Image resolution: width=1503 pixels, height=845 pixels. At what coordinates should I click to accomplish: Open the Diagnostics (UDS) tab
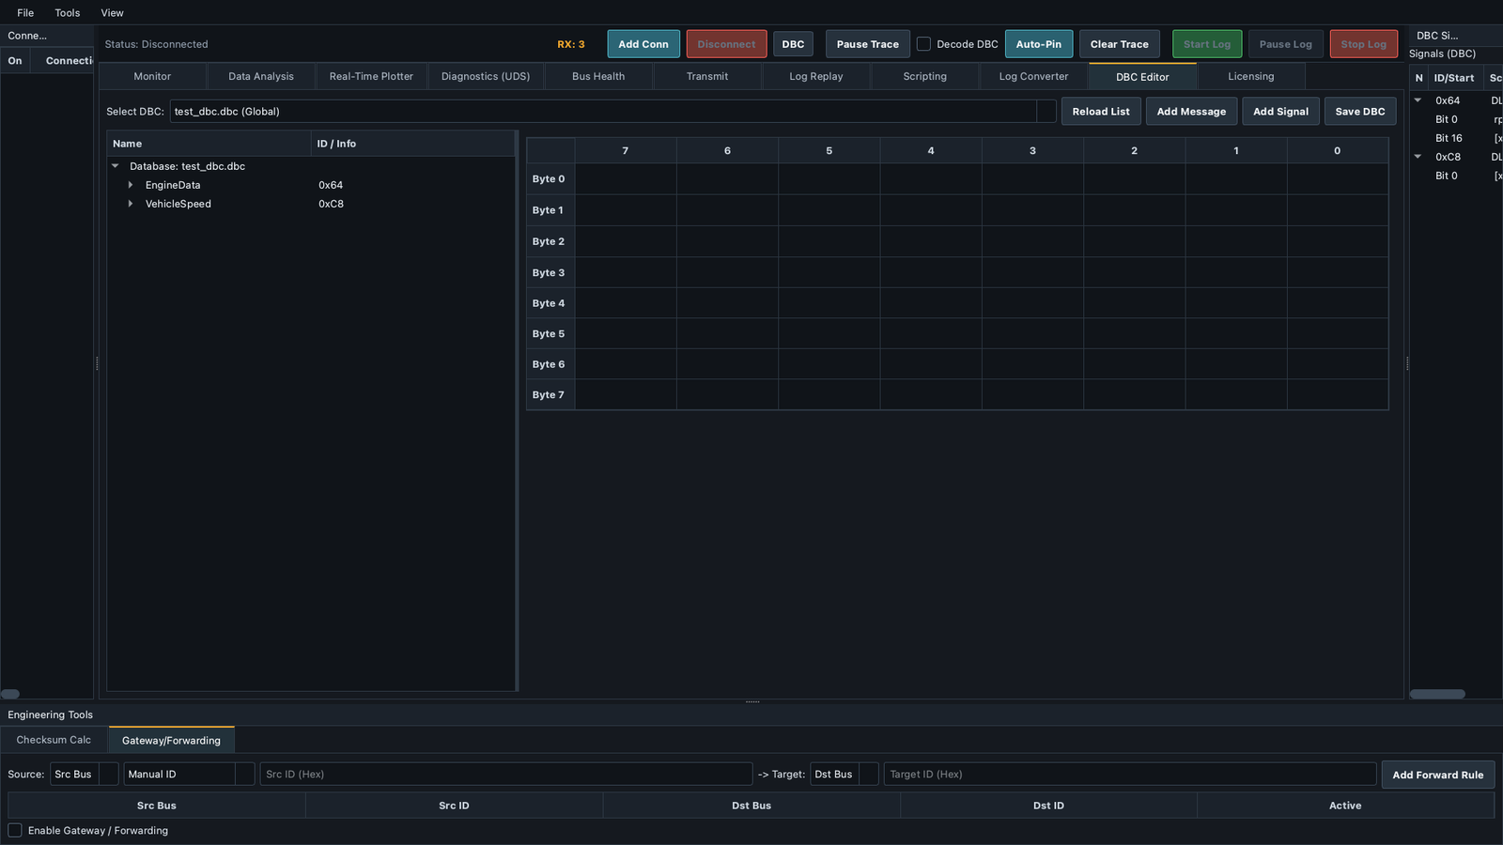[486, 76]
